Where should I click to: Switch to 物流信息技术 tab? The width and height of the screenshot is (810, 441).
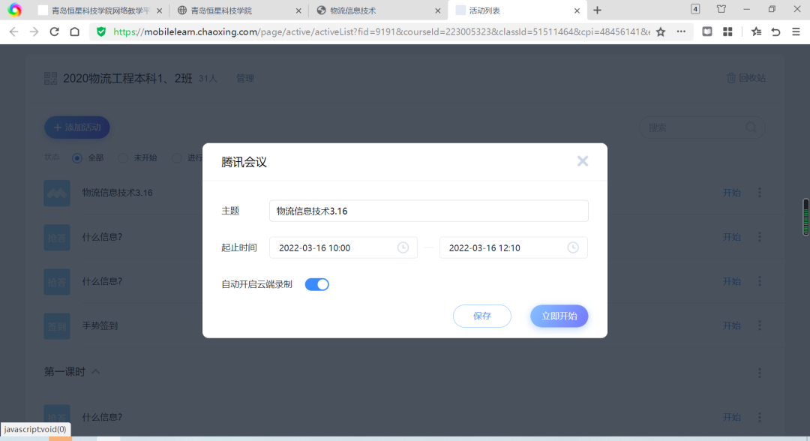375,10
